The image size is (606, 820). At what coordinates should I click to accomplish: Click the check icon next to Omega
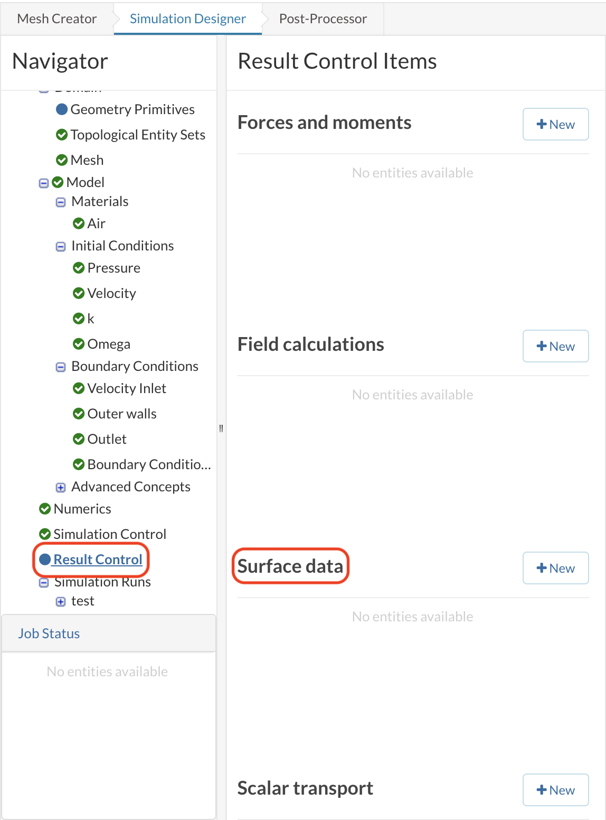79,344
